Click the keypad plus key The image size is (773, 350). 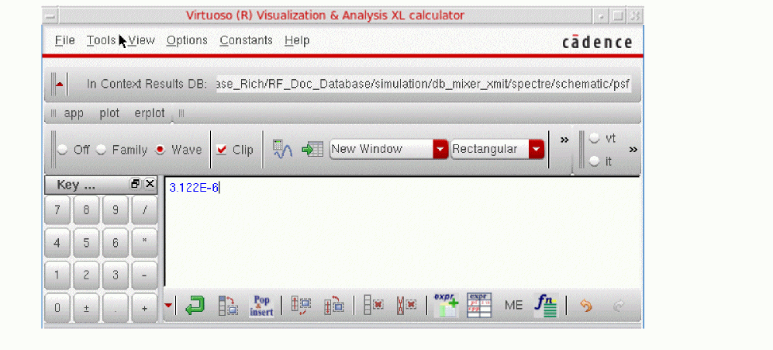pos(144,309)
